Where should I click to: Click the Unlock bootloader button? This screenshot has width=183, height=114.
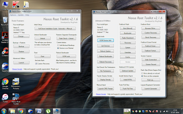coord(43,38)
